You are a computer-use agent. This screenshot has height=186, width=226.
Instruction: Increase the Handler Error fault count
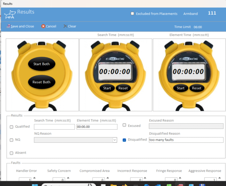tap(34, 178)
